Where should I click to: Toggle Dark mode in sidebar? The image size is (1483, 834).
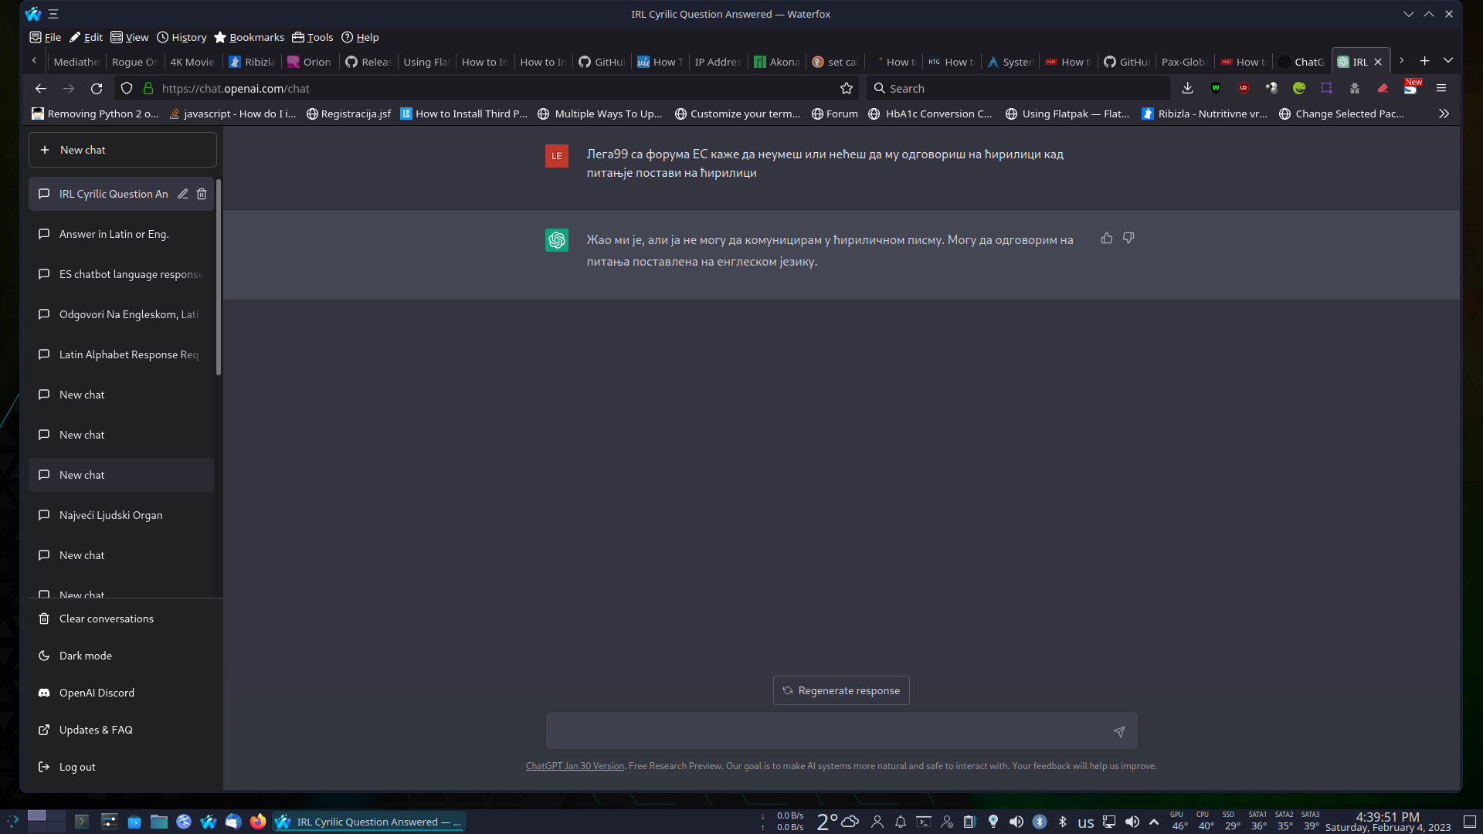(85, 656)
